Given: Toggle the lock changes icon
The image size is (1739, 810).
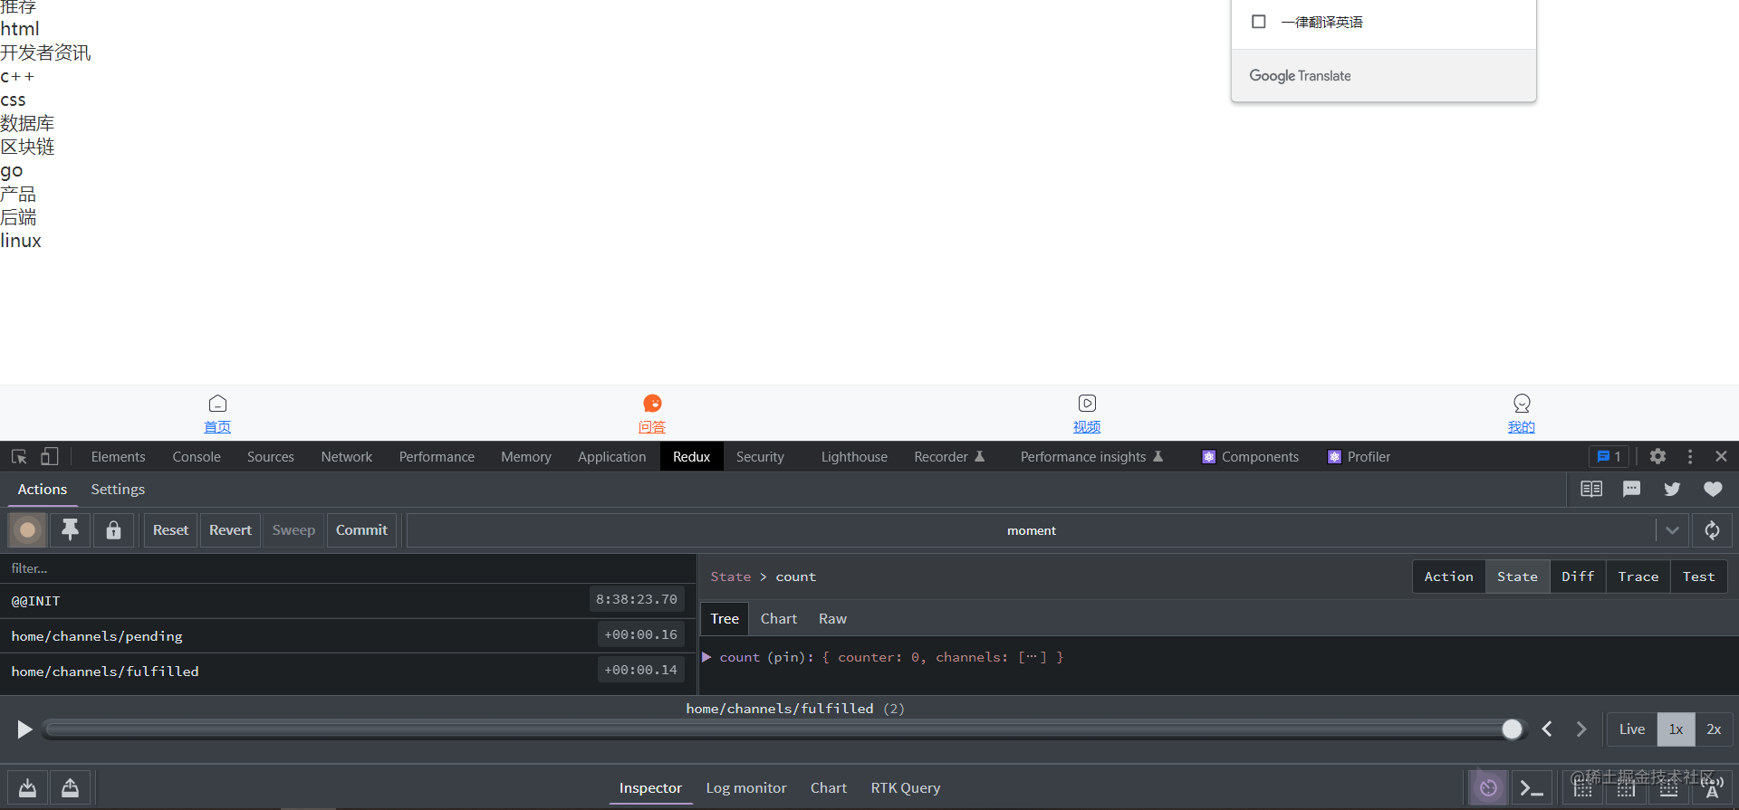Looking at the screenshot, I should [x=113, y=530].
